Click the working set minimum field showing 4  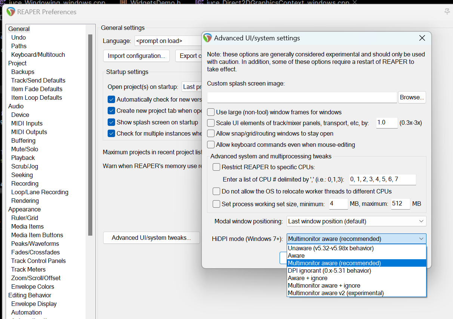tap(338, 204)
